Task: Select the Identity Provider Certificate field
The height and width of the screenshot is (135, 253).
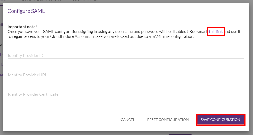Action: tap(125, 94)
